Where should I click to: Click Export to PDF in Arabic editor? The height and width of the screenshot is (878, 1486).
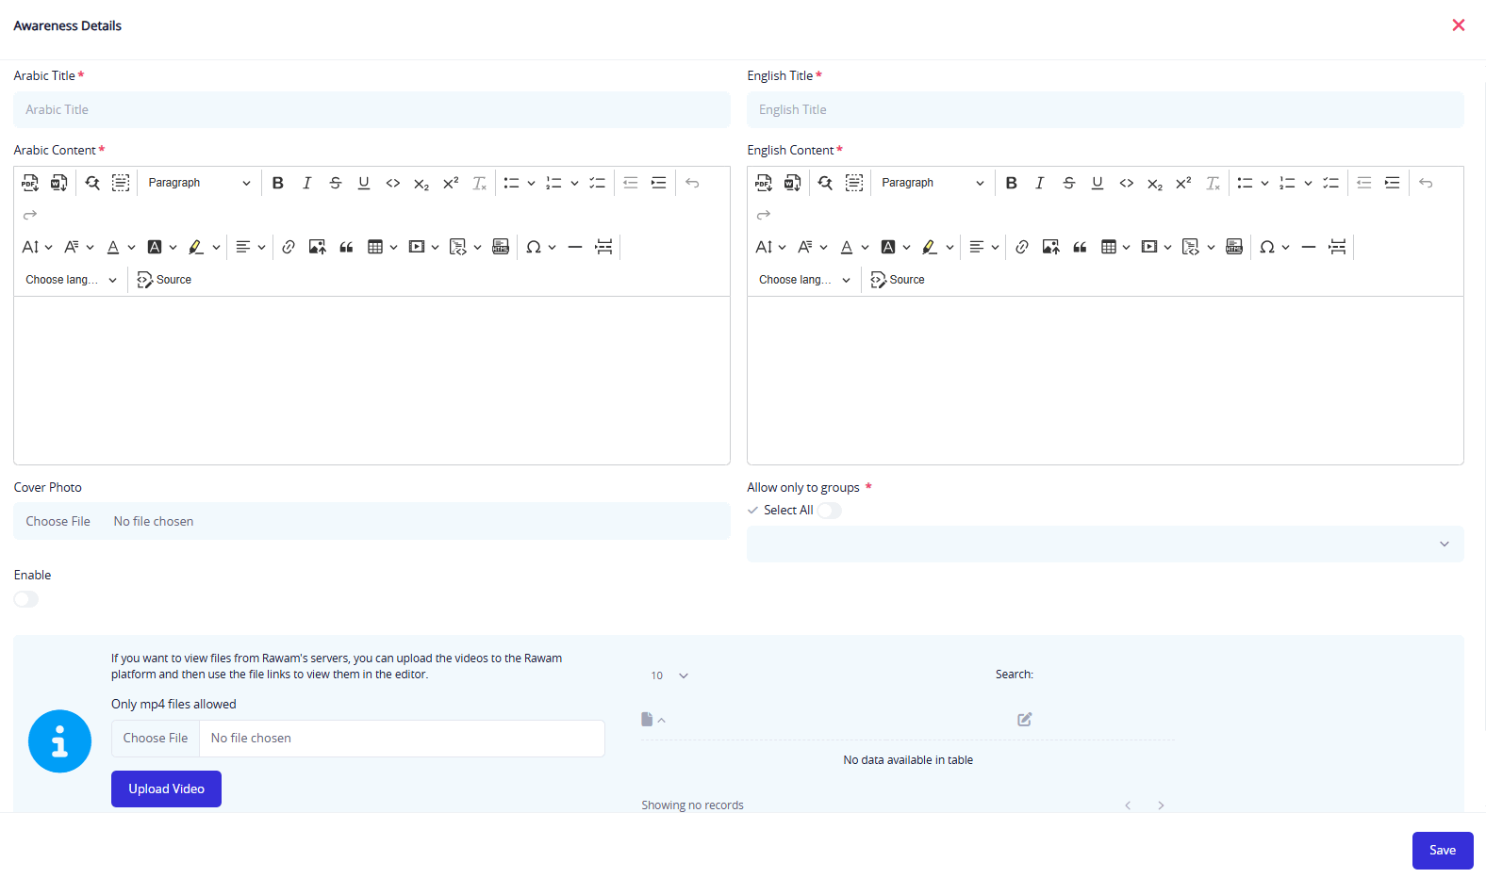(30, 183)
